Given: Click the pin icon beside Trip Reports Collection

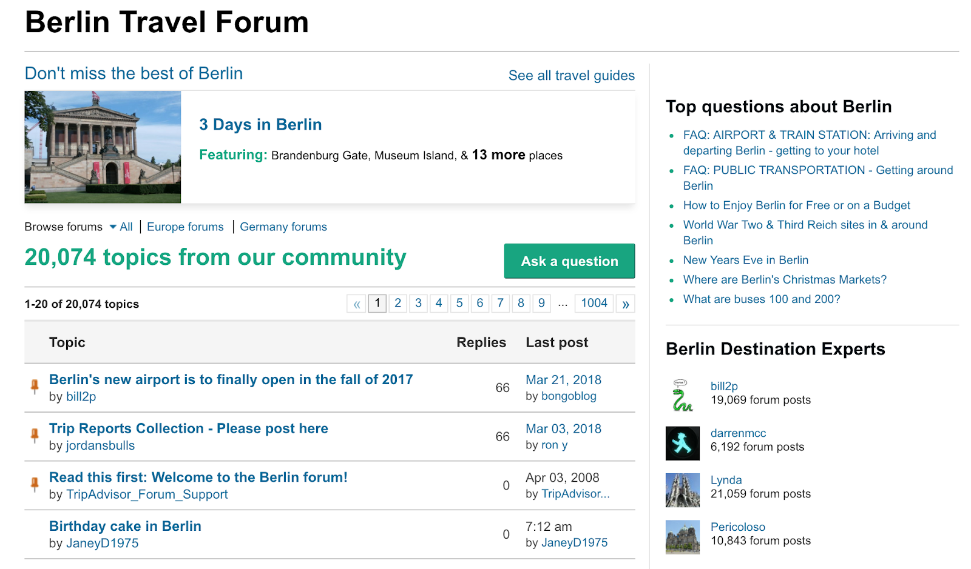Looking at the screenshot, I should 35,435.
